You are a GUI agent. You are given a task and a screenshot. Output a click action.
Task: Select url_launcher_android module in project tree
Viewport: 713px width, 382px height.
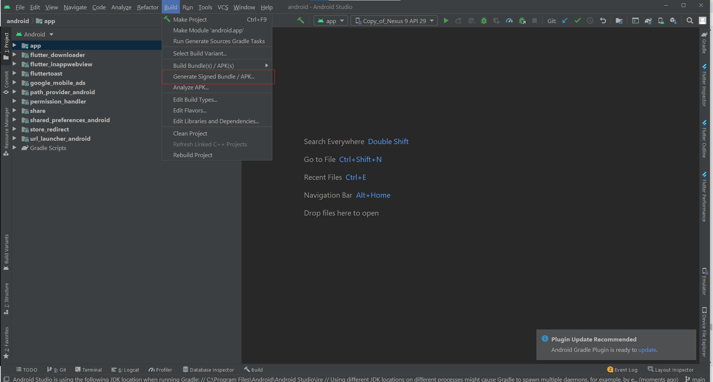[60, 139]
